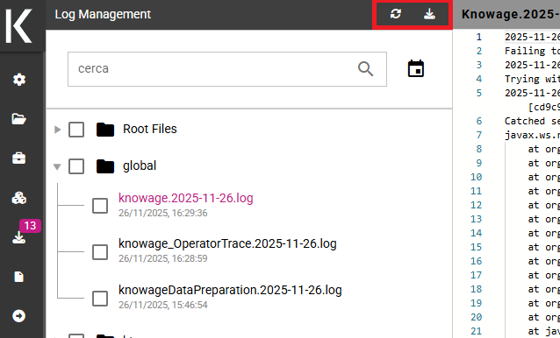Open the workspace briefcase icon
Screen dimensions: 560x338
coord(19,158)
